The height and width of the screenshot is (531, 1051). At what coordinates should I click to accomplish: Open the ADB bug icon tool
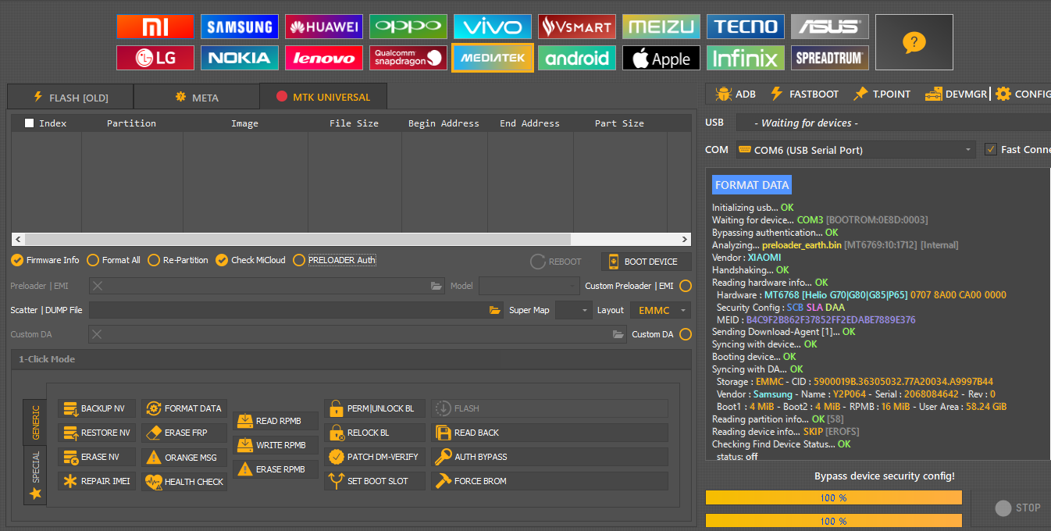coord(735,94)
